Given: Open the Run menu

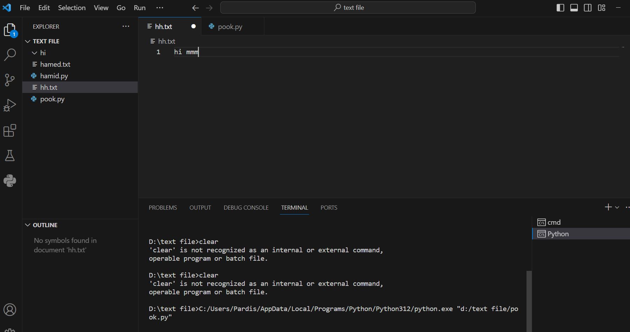Looking at the screenshot, I should pyautogui.click(x=139, y=8).
